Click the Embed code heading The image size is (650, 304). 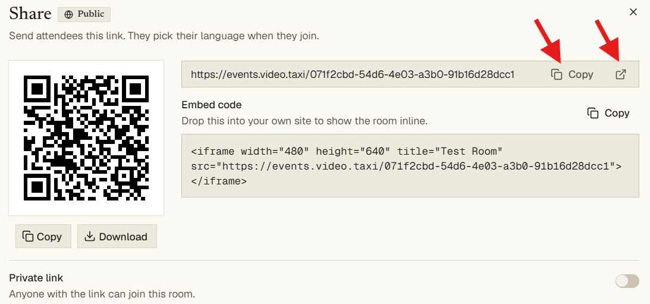(212, 105)
